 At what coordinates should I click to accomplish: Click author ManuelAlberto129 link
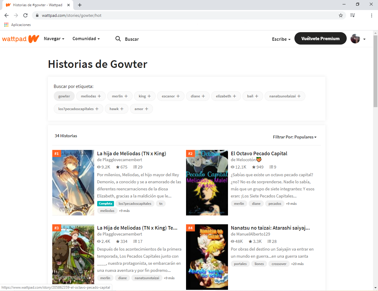253,234
